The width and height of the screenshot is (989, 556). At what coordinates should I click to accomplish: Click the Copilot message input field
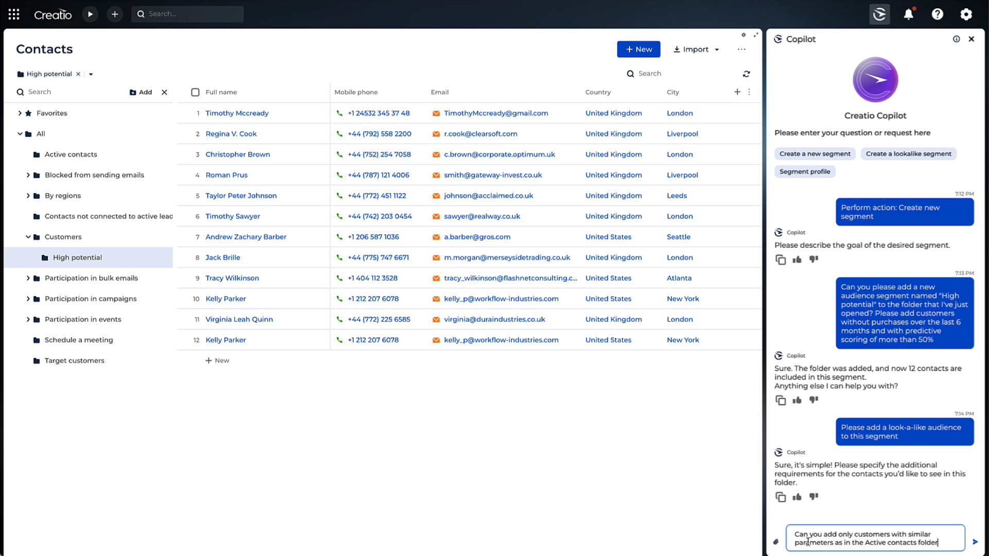875,538
